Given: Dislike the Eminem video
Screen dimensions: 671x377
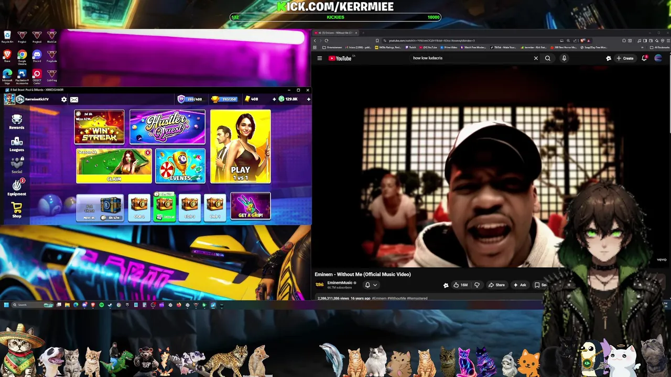Looking at the screenshot, I should click(x=477, y=285).
